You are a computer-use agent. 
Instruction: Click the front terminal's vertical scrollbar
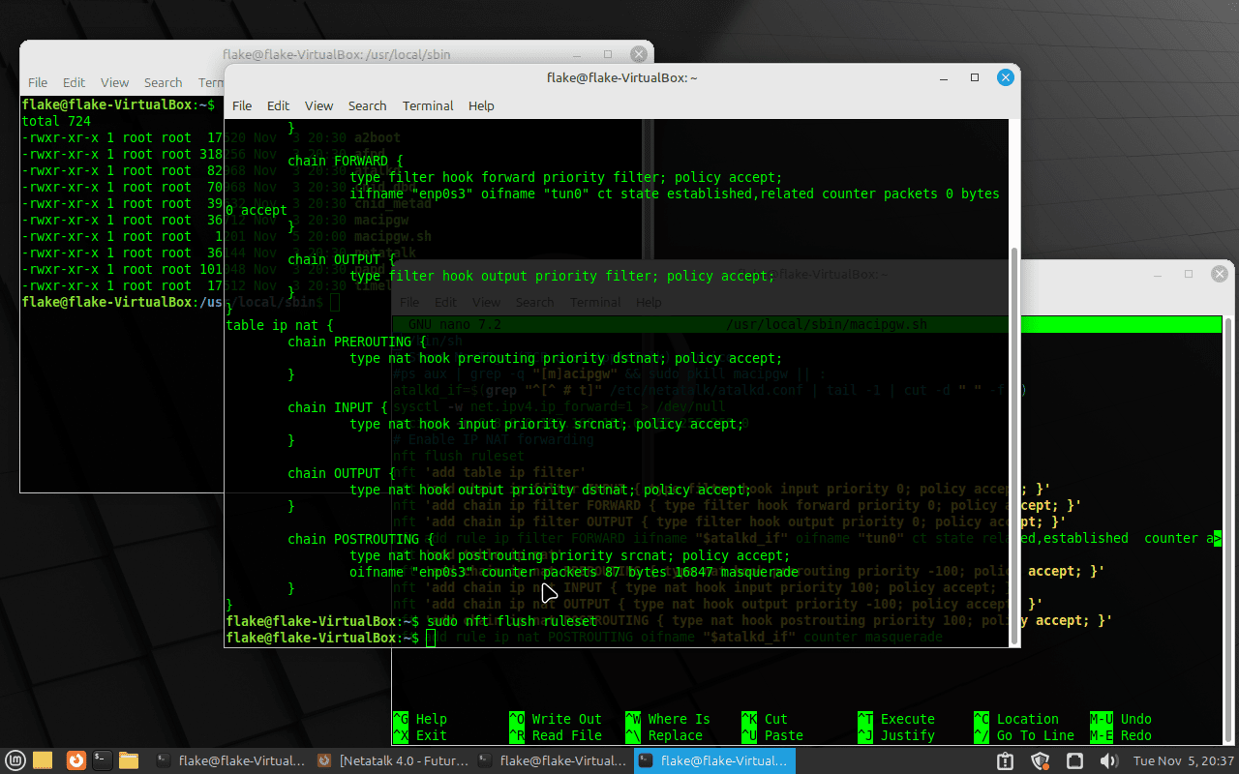click(x=1013, y=435)
